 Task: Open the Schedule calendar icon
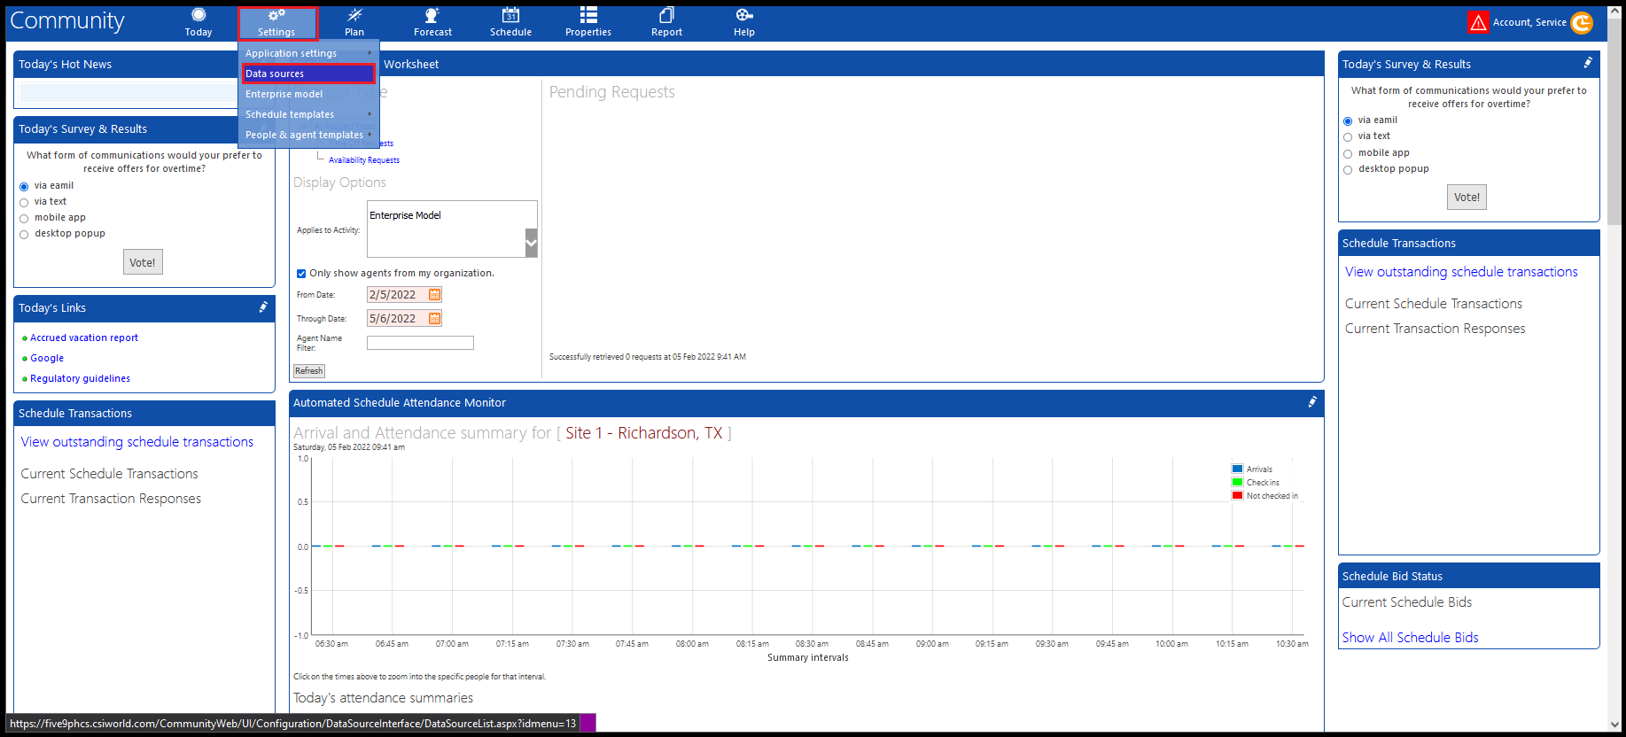(x=510, y=15)
